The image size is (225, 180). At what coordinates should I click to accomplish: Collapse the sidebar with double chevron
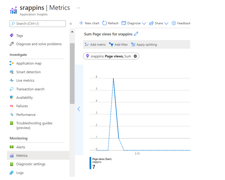click(x=71, y=24)
